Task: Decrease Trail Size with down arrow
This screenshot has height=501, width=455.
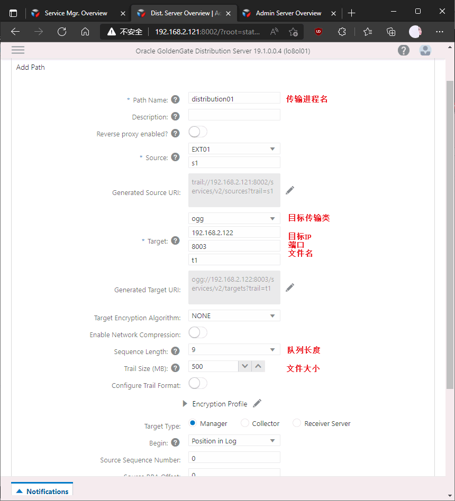Action: click(245, 366)
